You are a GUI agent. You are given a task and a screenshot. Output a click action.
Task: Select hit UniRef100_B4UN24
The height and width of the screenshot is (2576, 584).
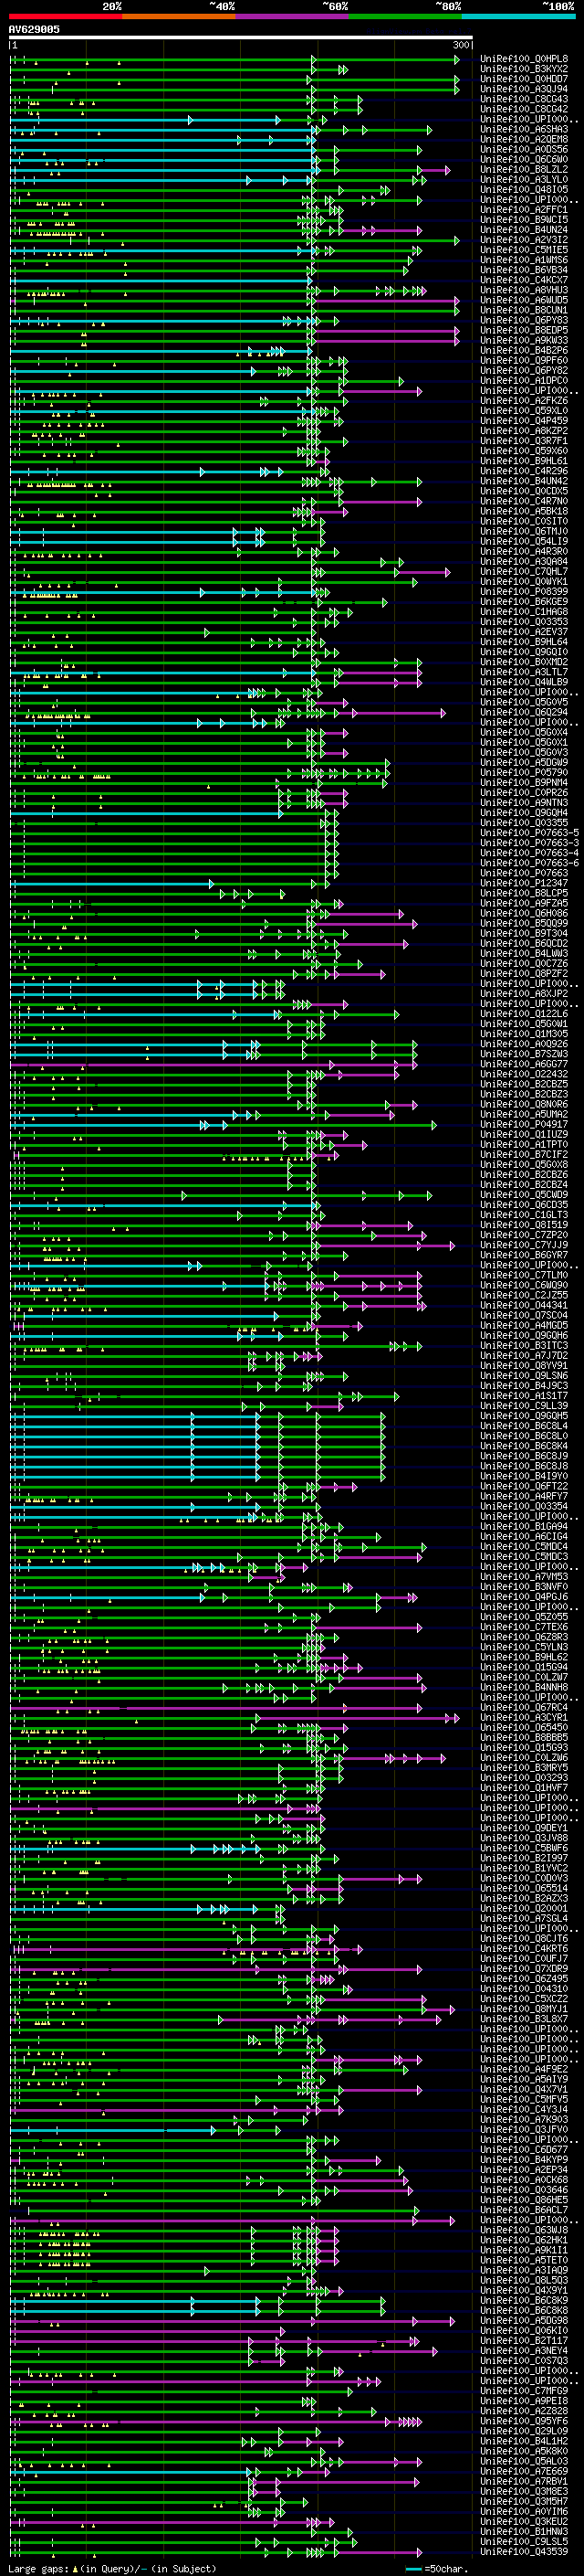524,230
